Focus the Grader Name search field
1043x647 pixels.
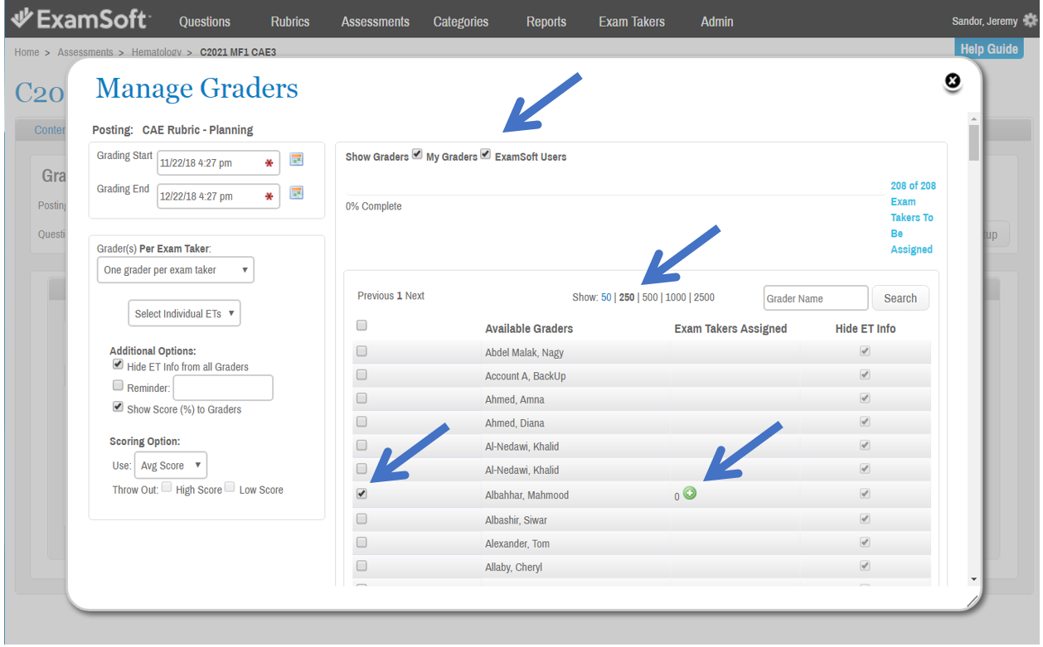click(816, 298)
